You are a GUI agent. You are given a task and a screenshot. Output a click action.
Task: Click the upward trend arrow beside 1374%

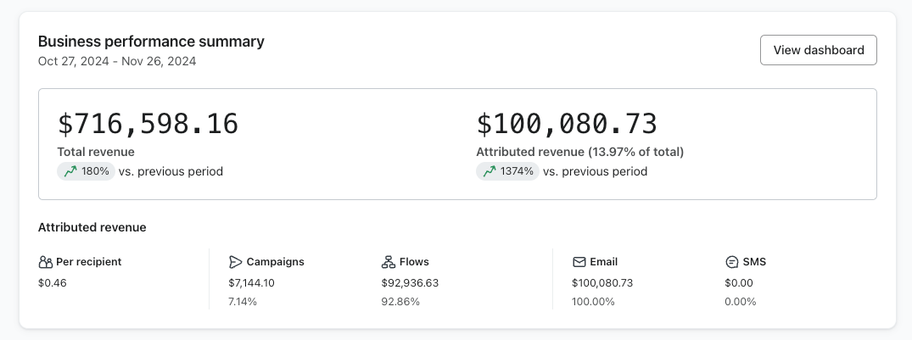pos(489,171)
